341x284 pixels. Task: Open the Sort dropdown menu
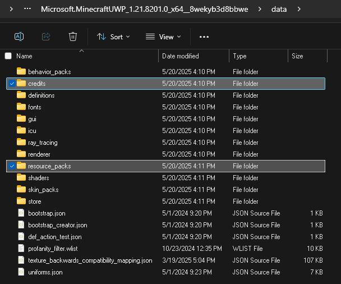(113, 36)
